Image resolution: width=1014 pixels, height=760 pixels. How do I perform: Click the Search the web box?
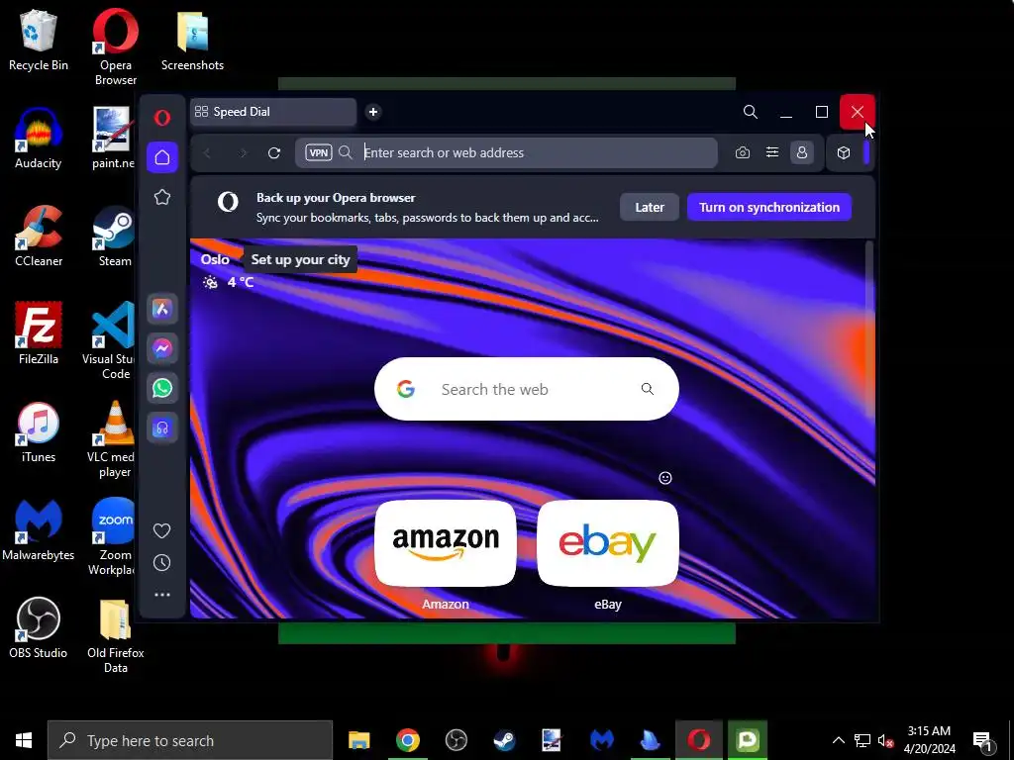[527, 389]
